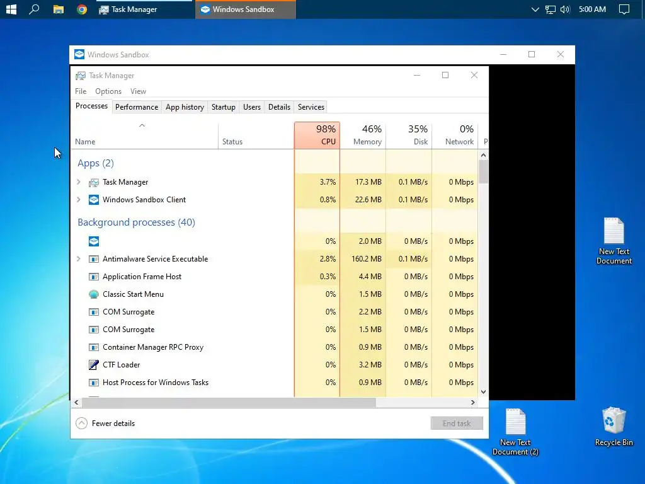Switch to the Performance tab
Viewport: 645px width, 484px height.
pyautogui.click(x=137, y=107)
